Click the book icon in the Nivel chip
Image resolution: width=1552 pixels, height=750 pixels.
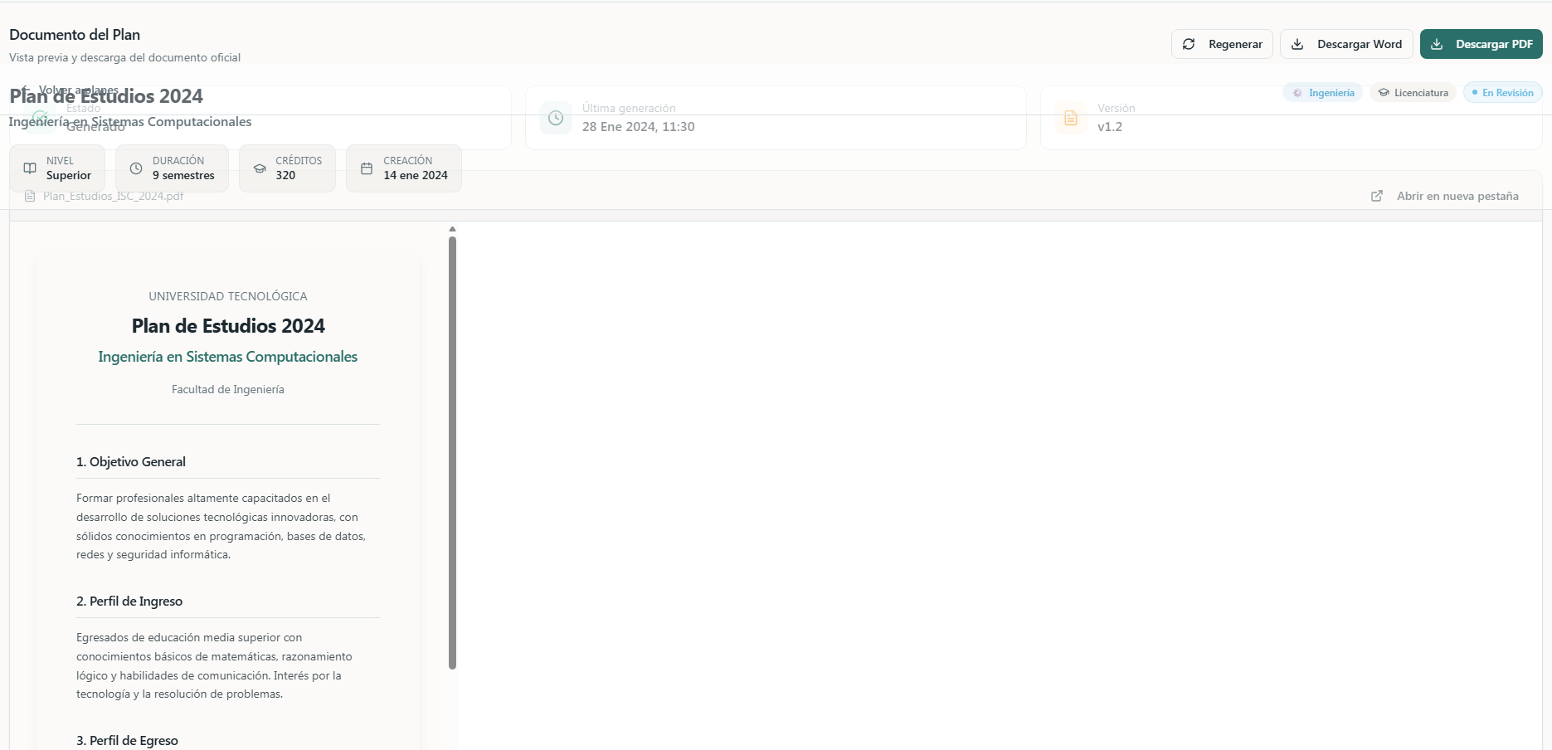(30, 168)
